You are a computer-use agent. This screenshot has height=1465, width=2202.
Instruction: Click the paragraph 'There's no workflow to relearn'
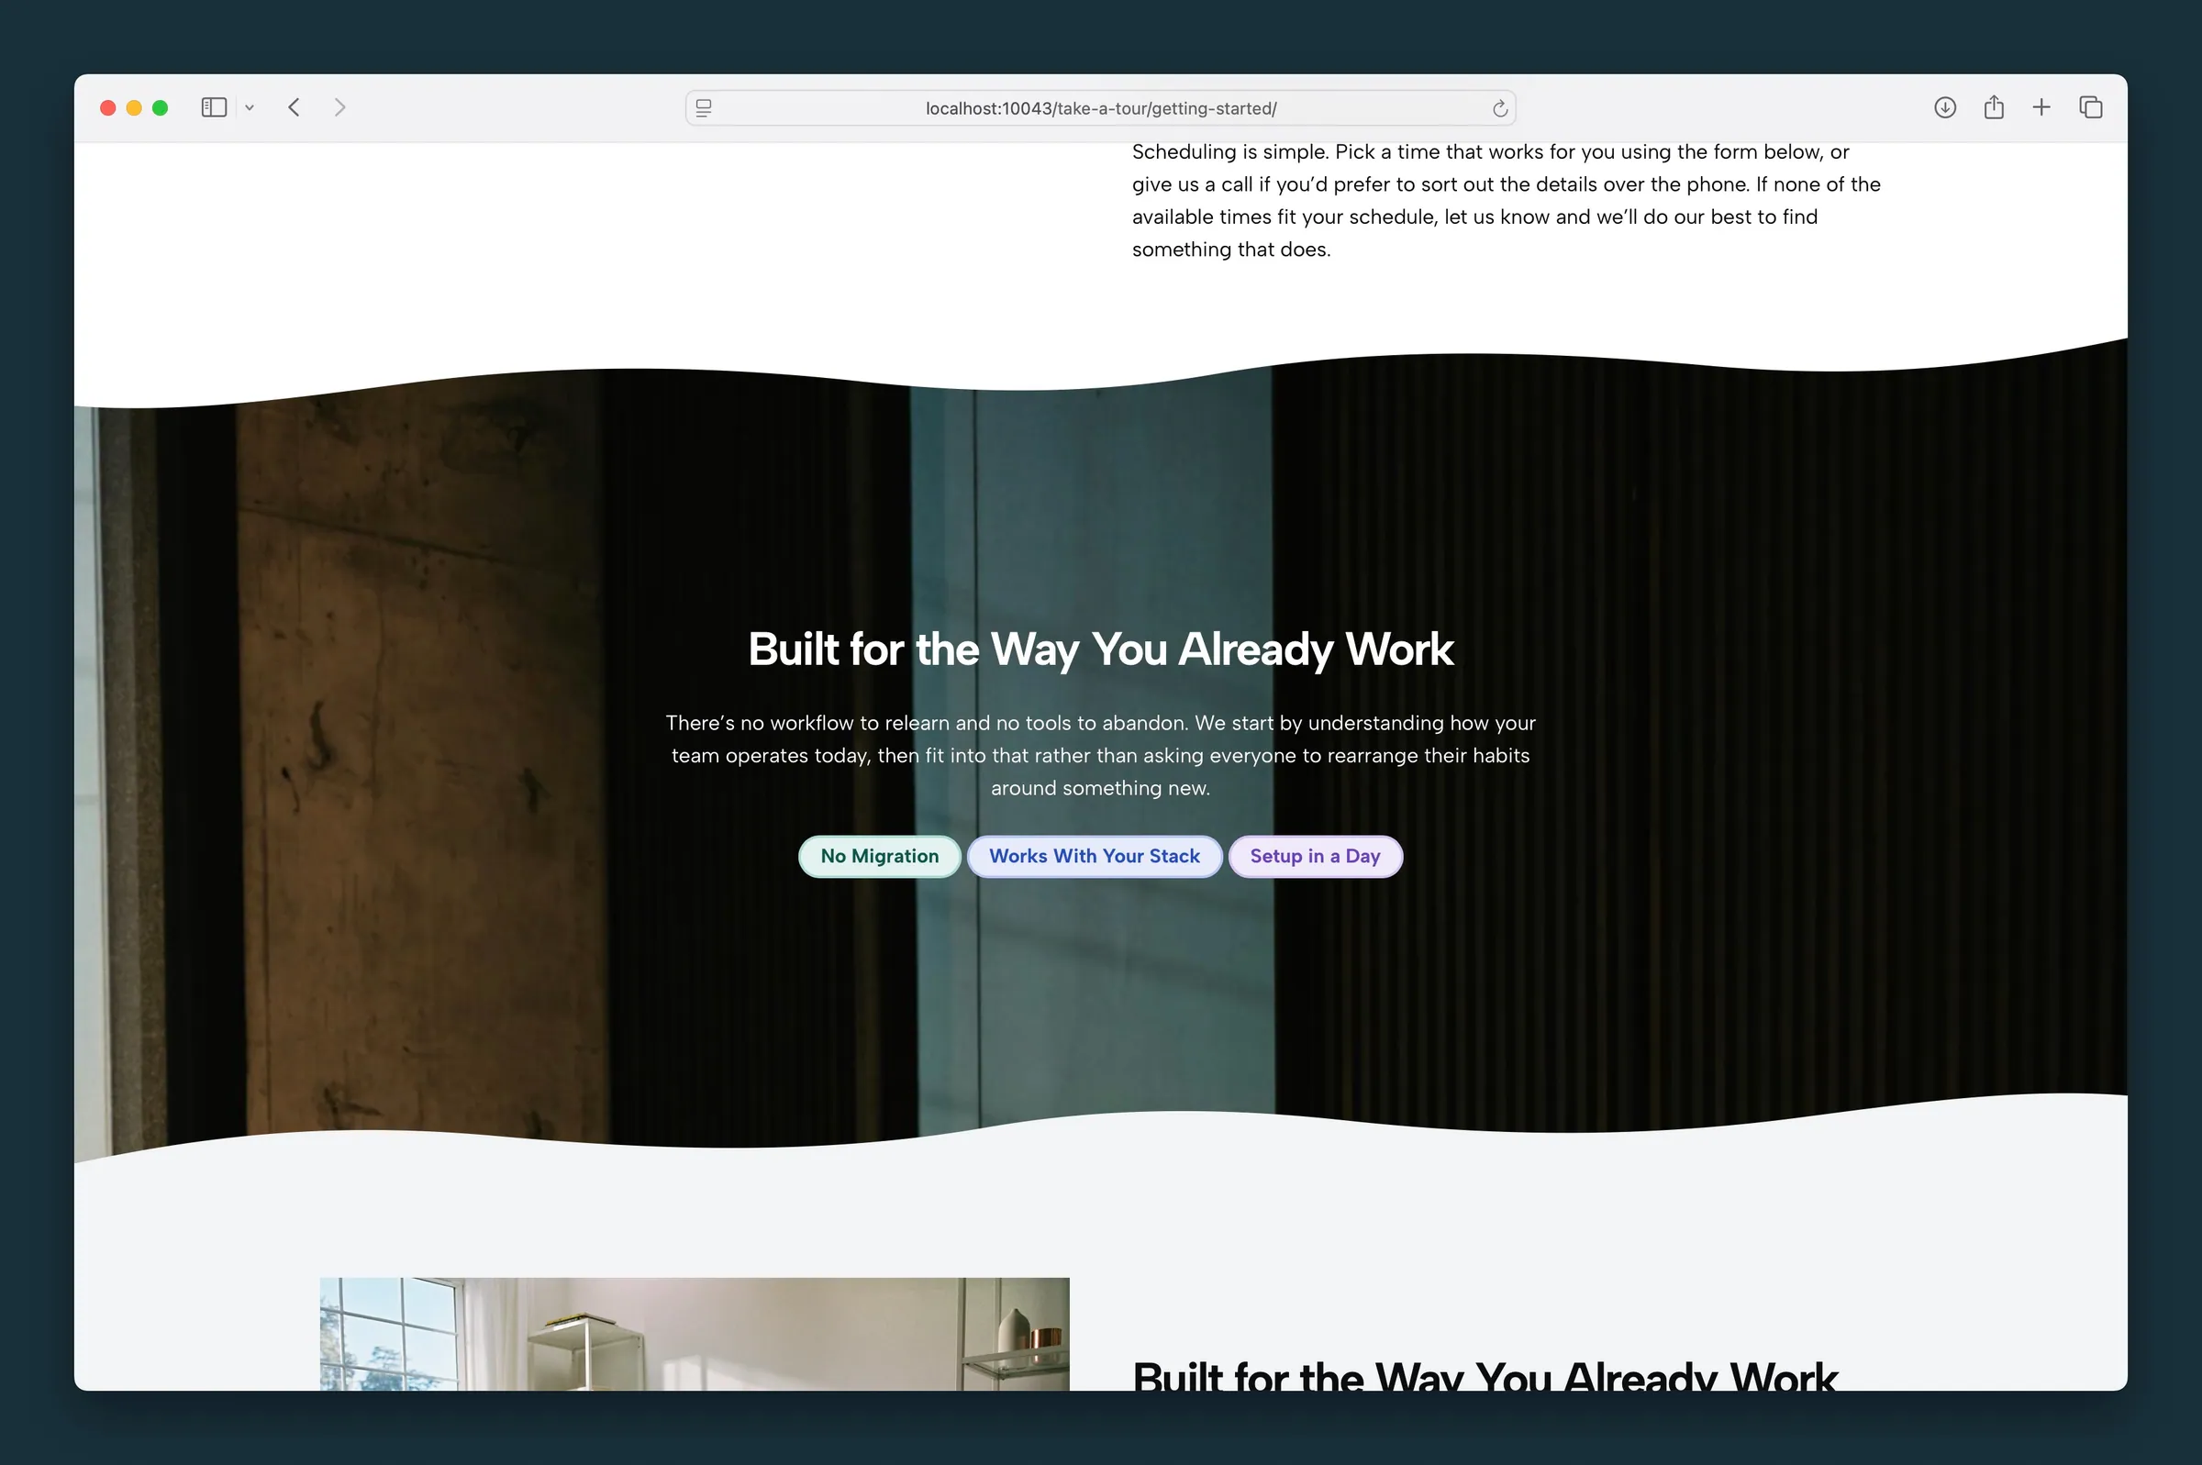pyautogui.click(x=1100, y=755)
